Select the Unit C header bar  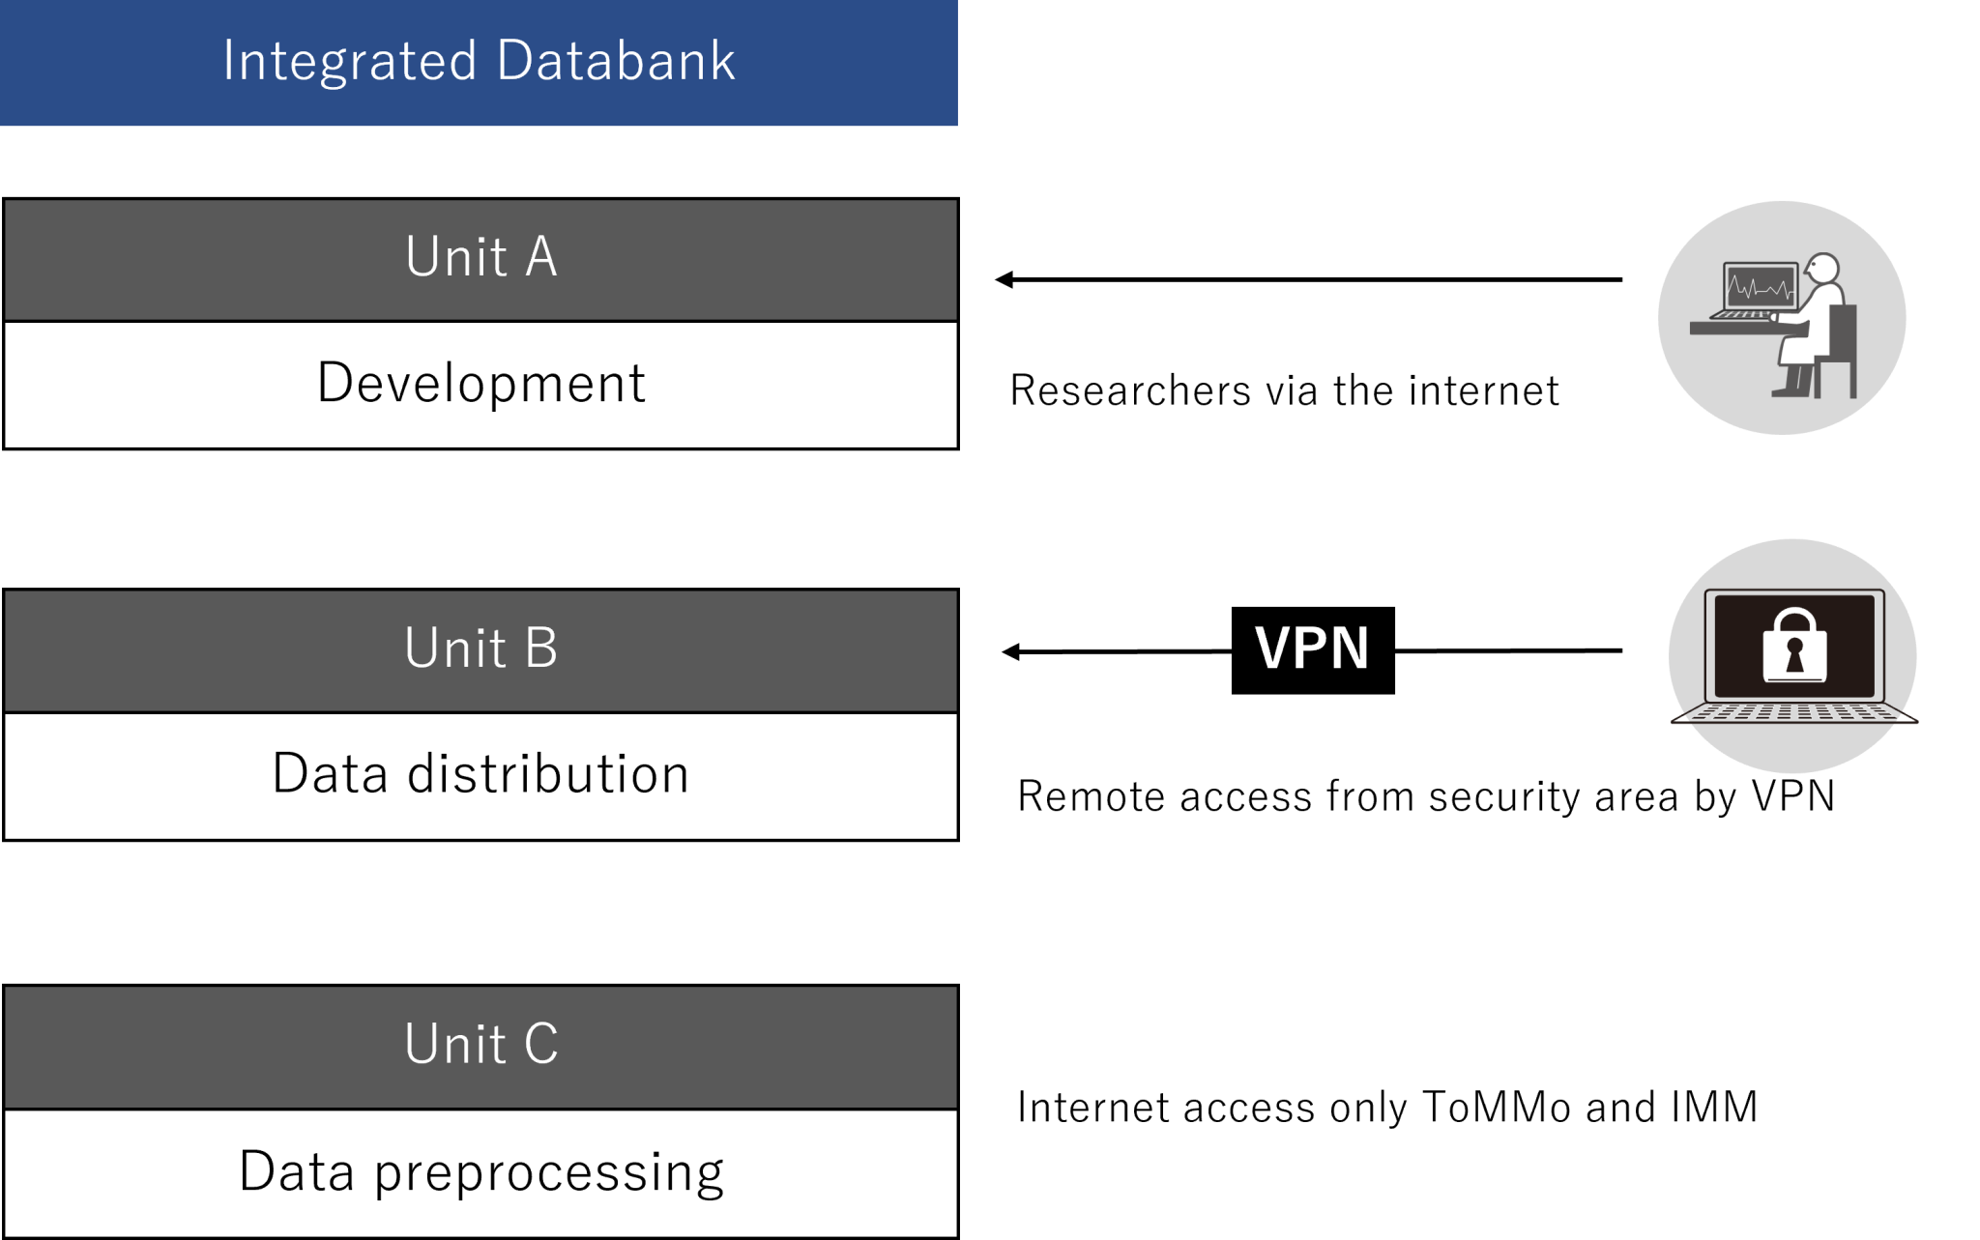[x=480, y=1046]
